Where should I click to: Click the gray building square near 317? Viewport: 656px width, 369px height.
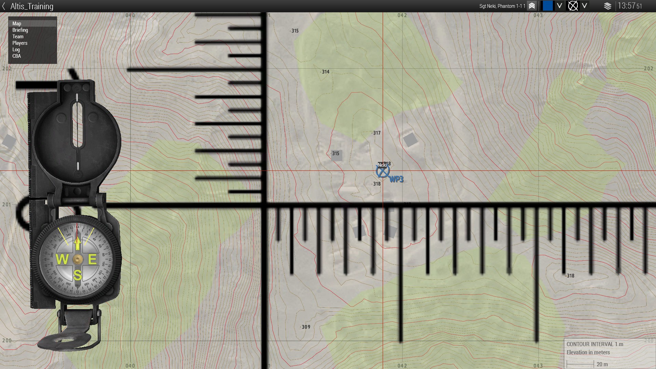[x=410, y=139]
